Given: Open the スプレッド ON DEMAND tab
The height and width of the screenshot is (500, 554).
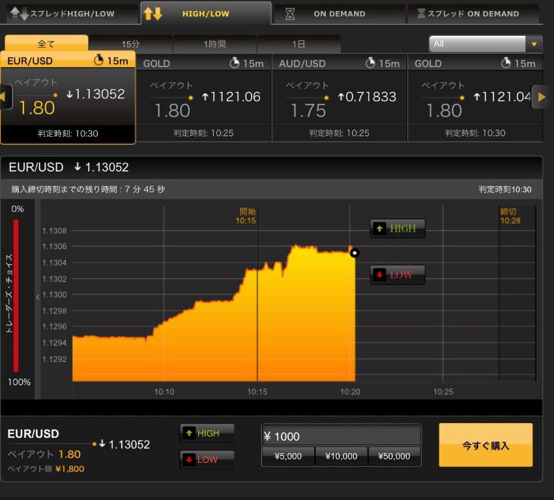Looking at the screenshot, I should tap(473, 14).
